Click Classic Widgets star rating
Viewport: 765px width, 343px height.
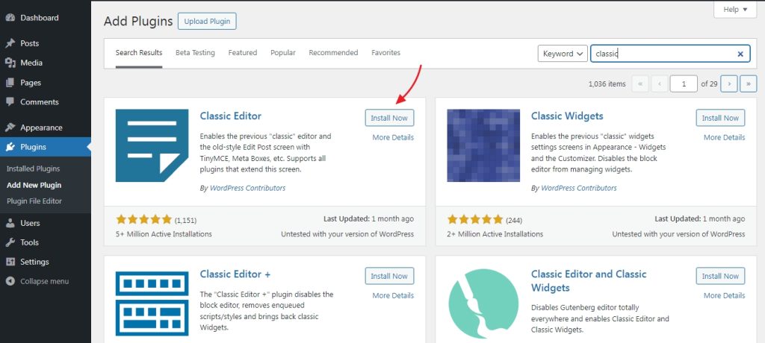coord(475,219)
